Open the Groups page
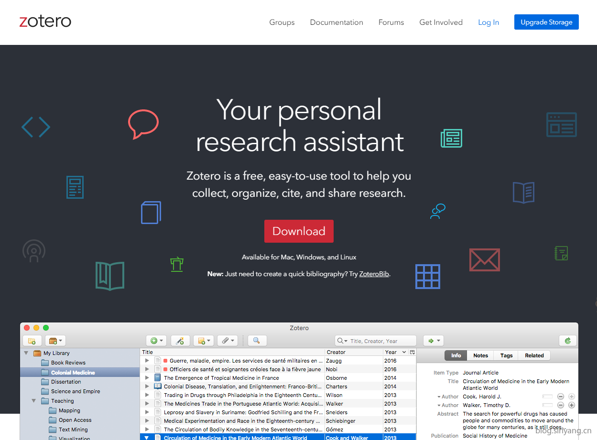597x440 pixels. pyautogui.click(x=282, y=22)
